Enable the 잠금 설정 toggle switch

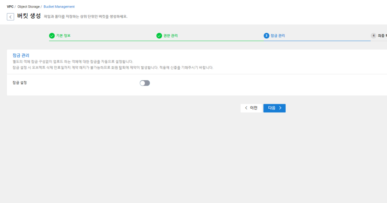145,83
